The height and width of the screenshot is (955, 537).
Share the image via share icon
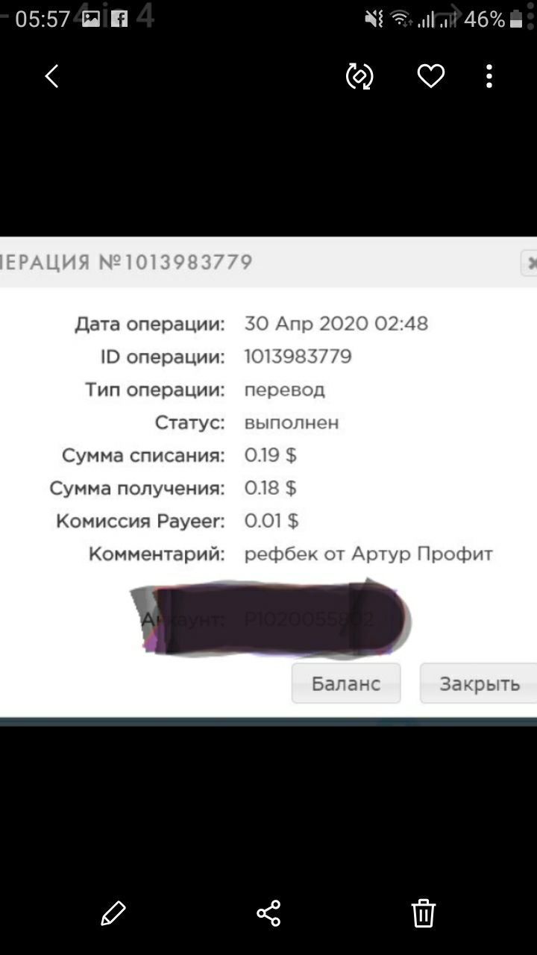268,913
